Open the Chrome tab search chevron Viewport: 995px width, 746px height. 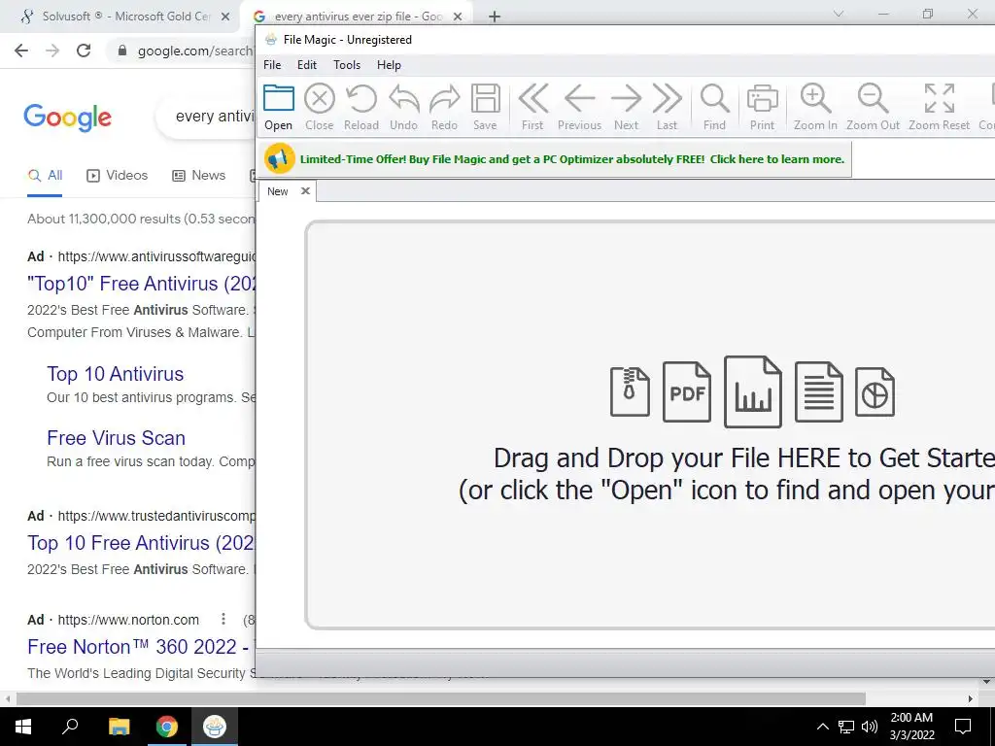tap(839, 14)
